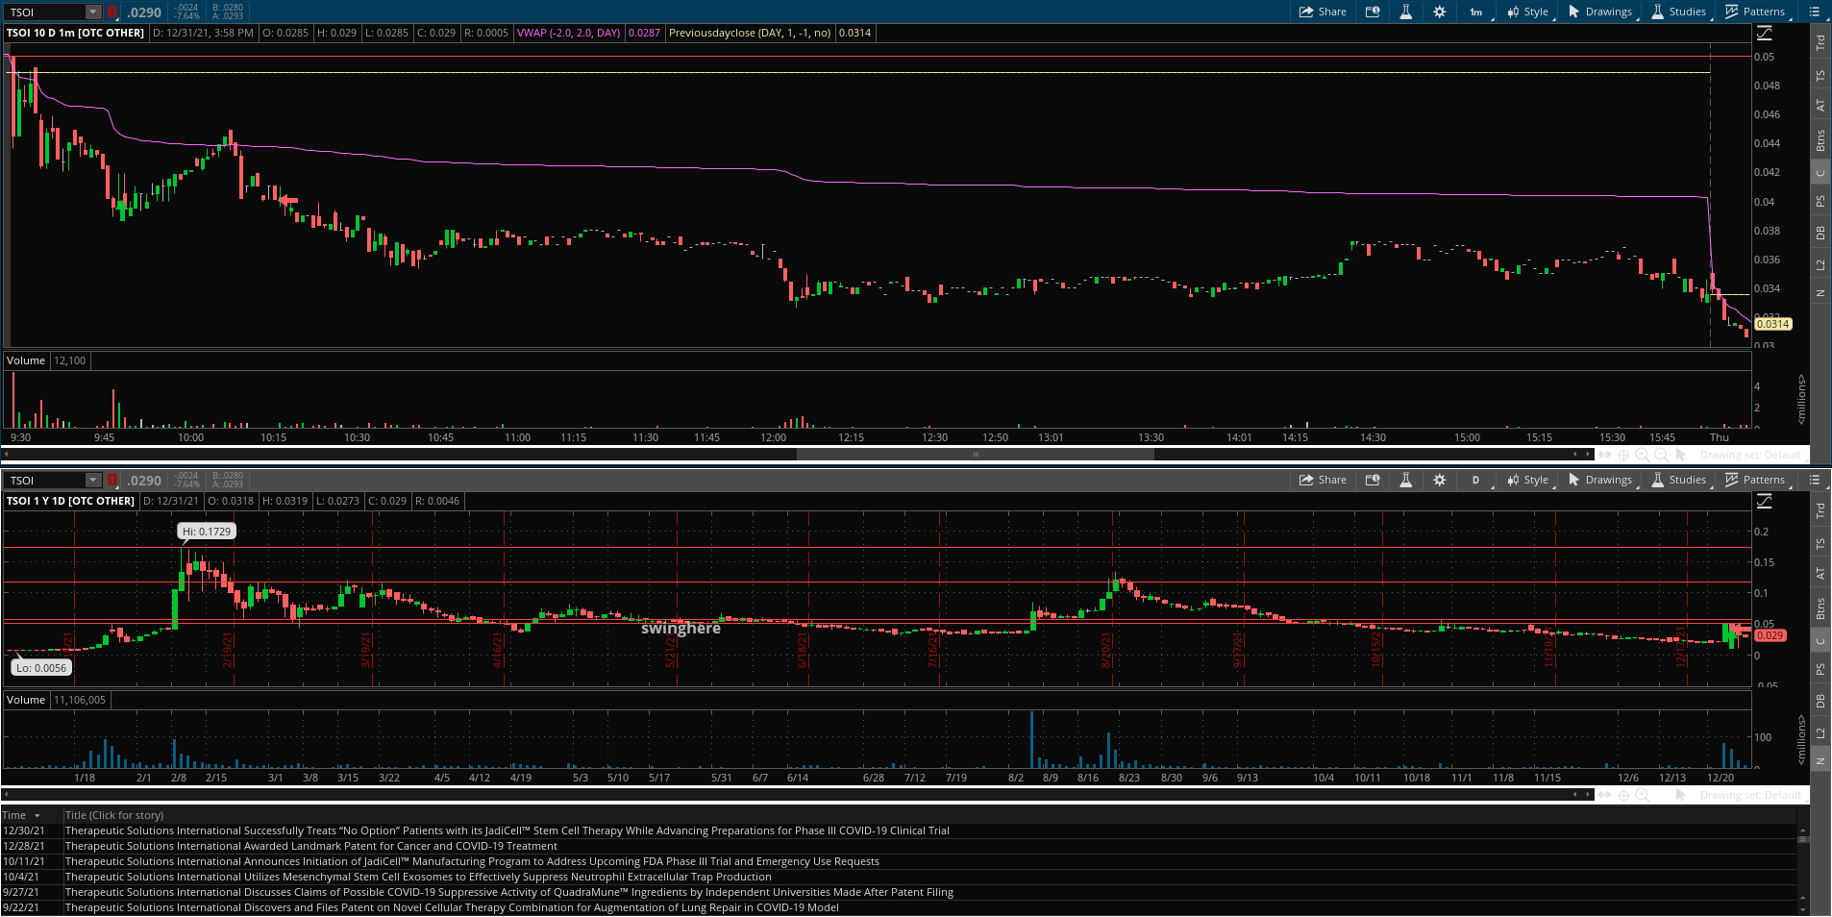The image size is (1832, 917).
Task: Toggle the bottom chart's price axis scale icon
Action: [1765, 501]
